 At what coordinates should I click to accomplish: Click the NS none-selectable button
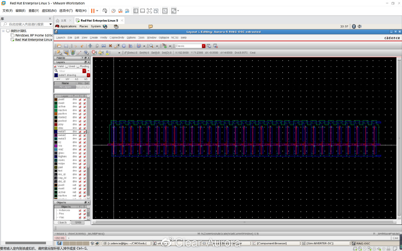86,79
